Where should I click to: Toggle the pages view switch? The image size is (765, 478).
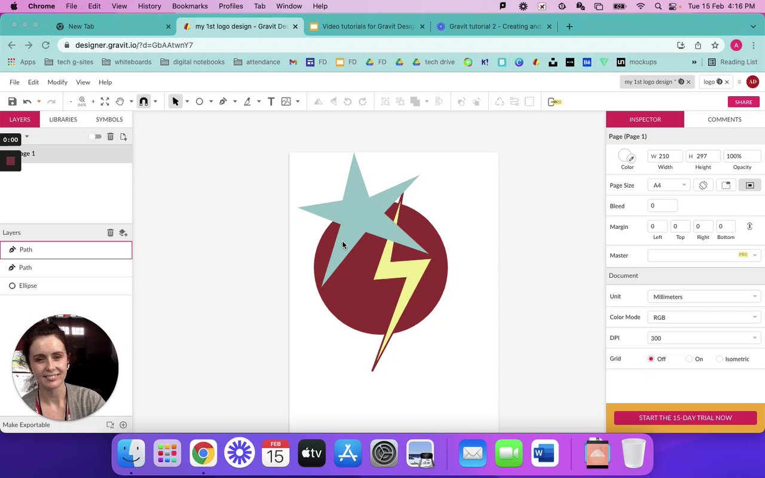(x=95, y=137)
